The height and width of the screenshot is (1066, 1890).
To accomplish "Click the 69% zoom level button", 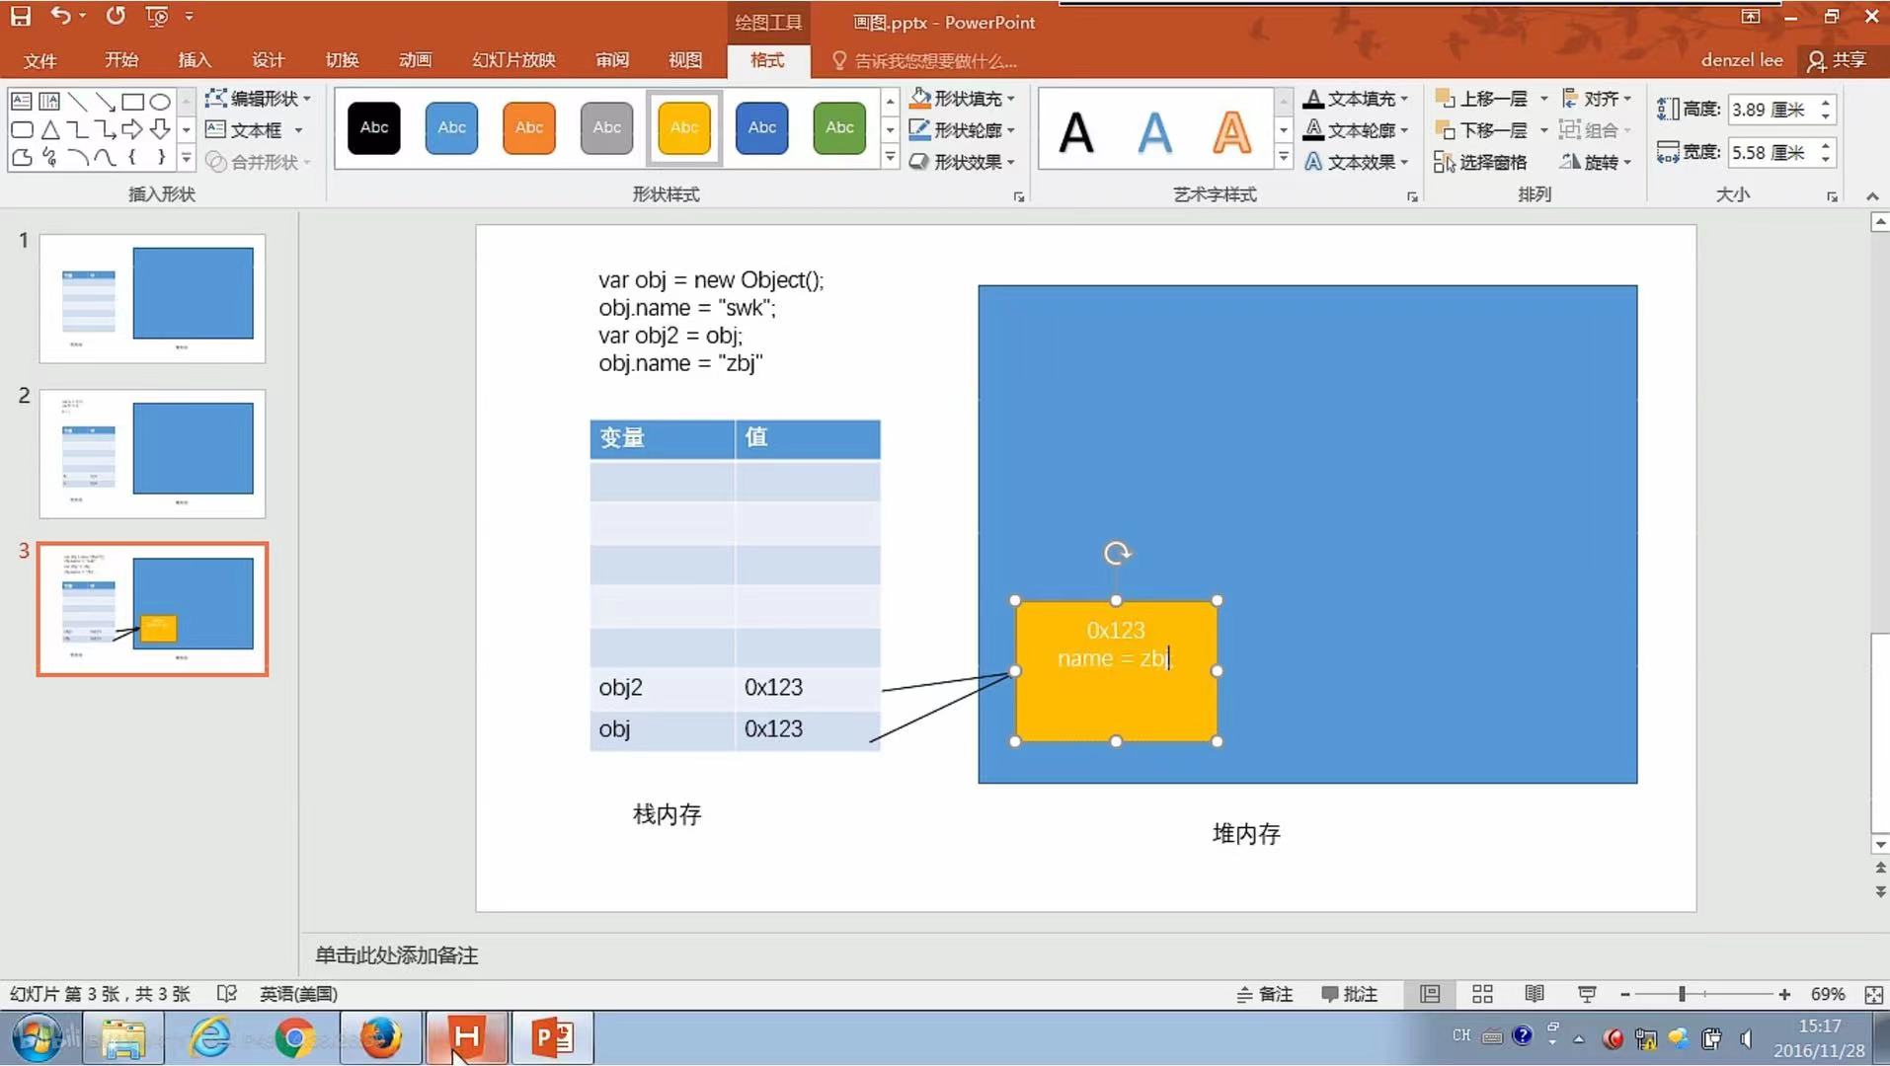I will coord(1828,994).
